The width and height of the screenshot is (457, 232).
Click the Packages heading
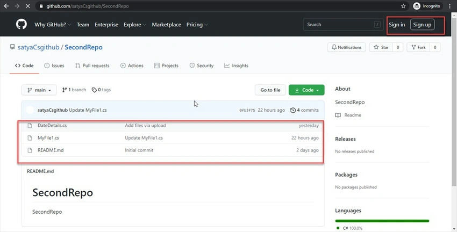point(346,175)
